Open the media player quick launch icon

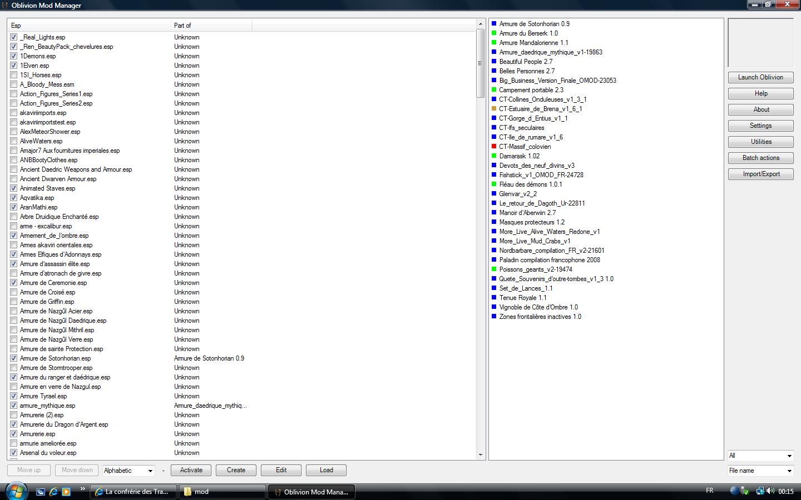pos(66,492)
